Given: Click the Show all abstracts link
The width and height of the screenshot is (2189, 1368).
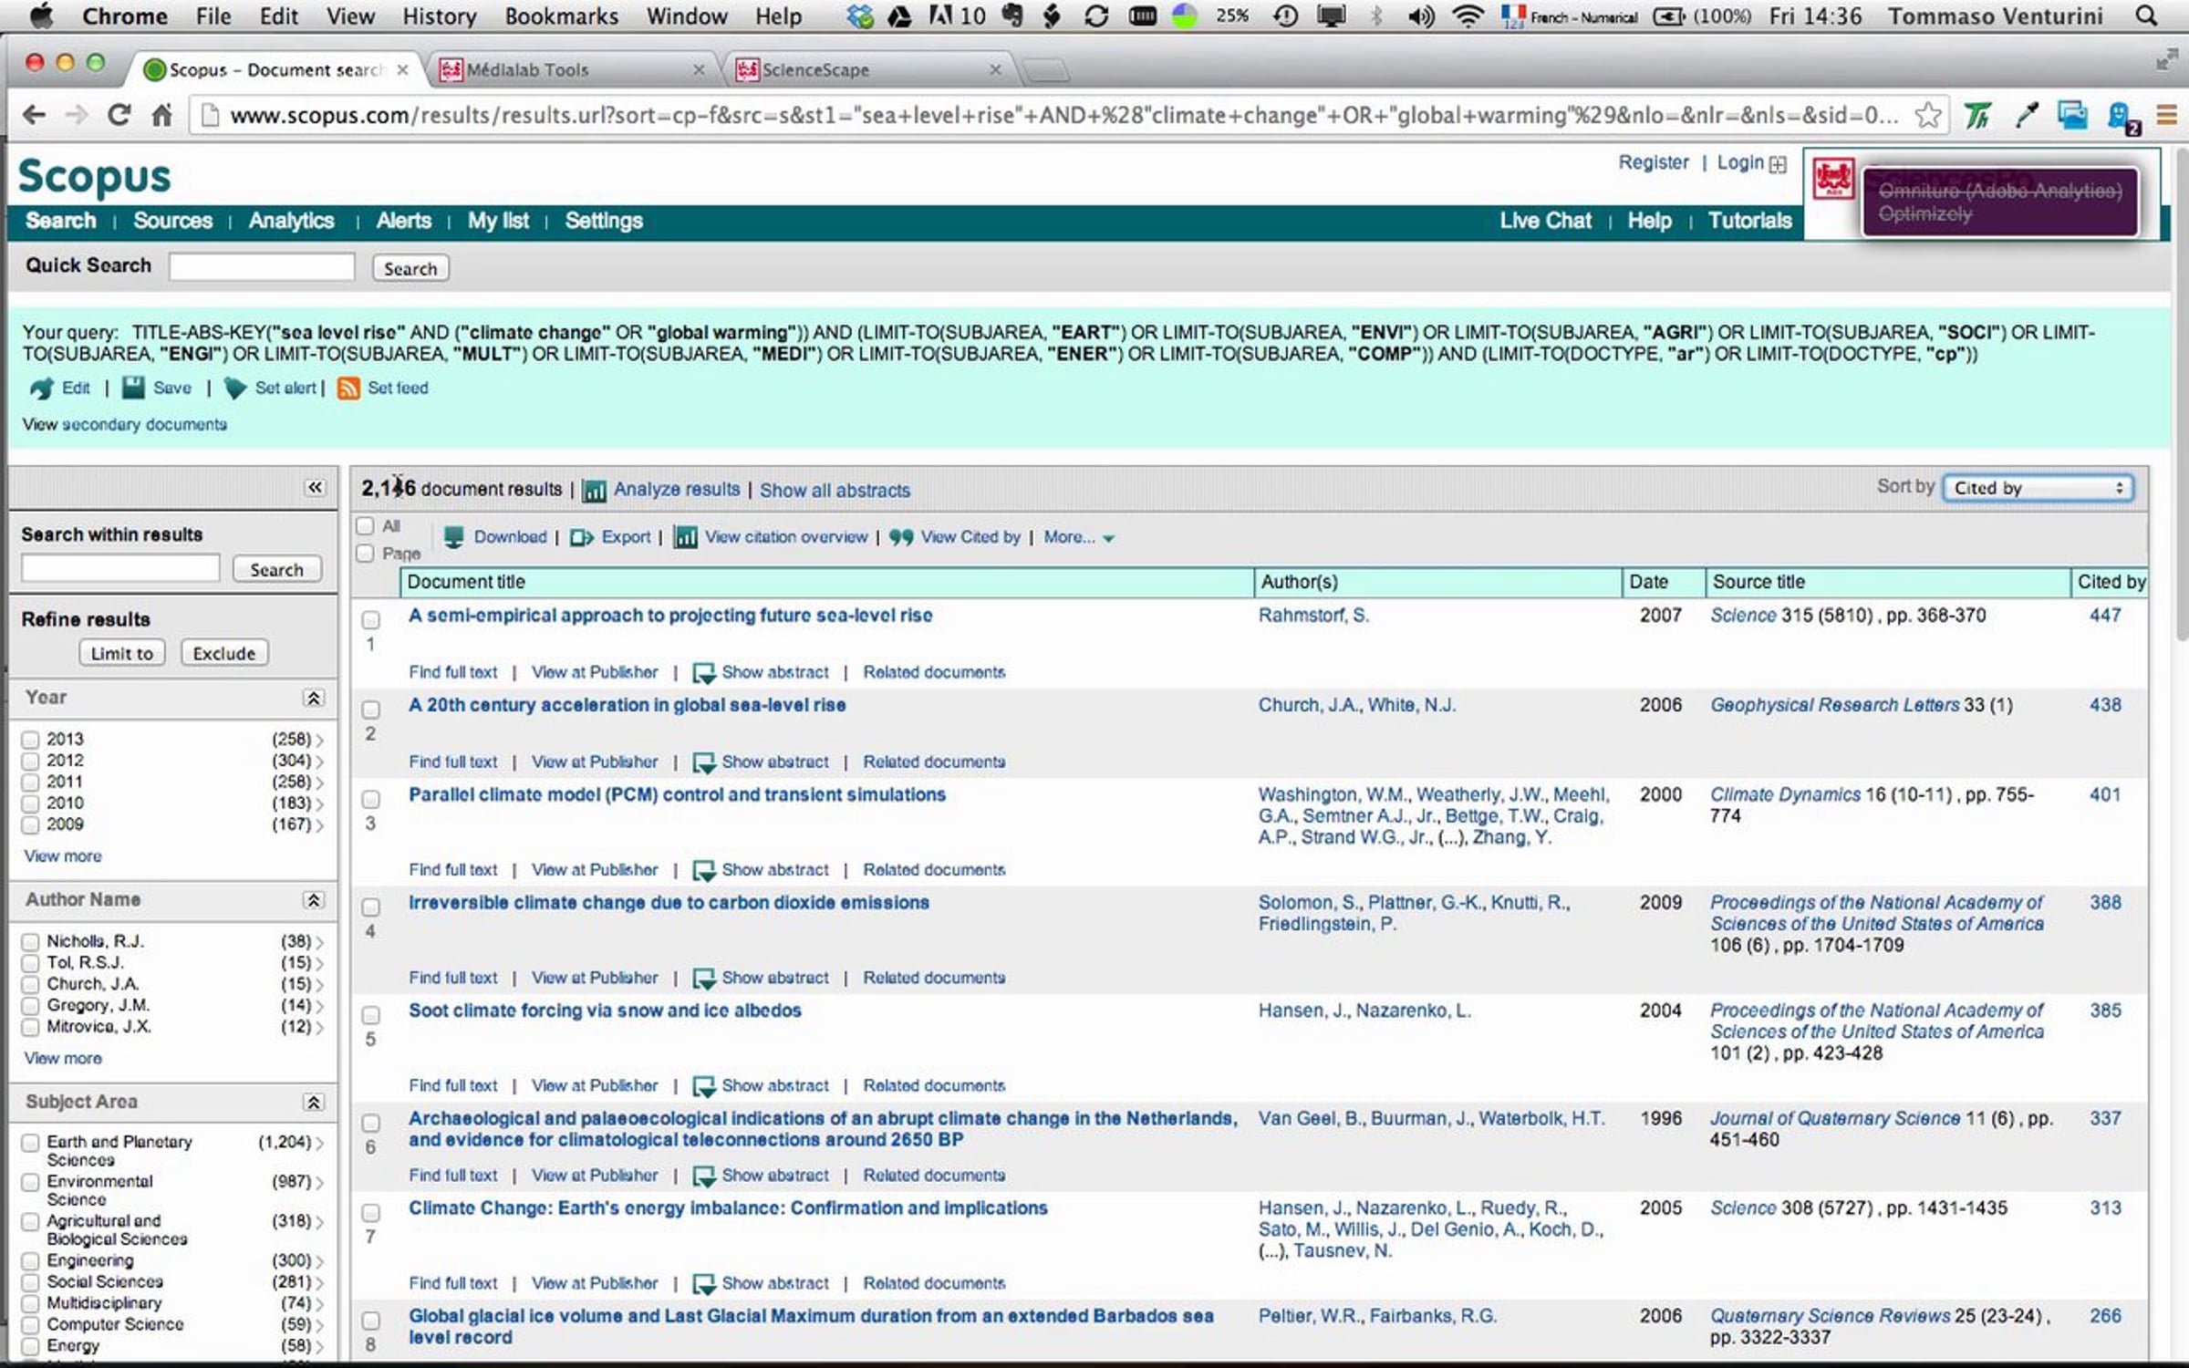Looking at the screenshot, I should (x=835, y=491).
